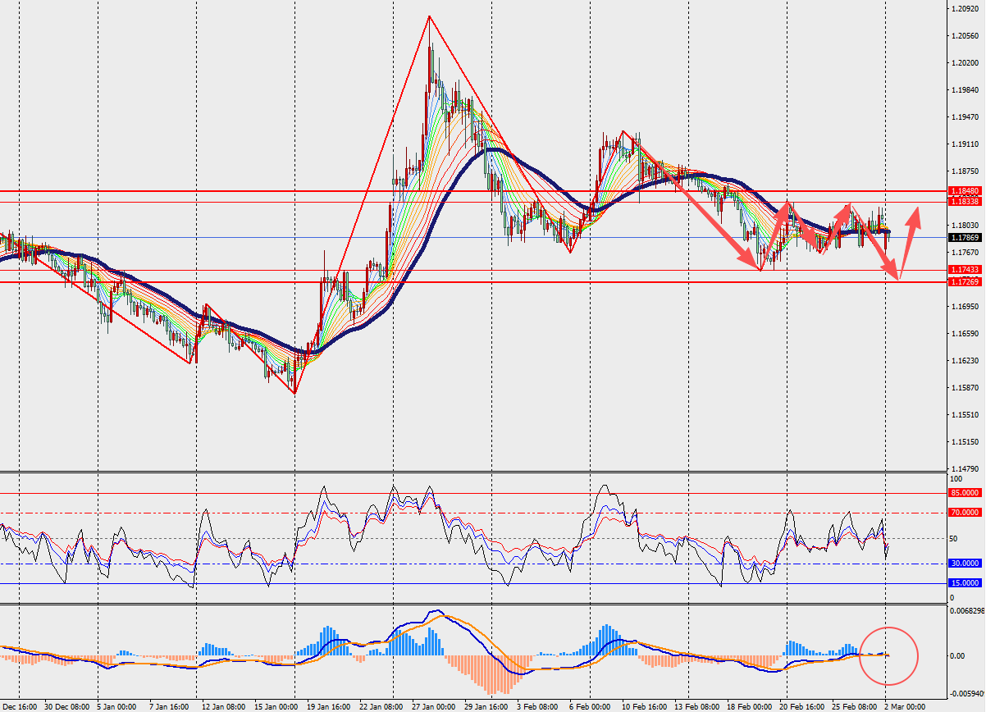
Task: Select the 30.0000 blue oscillator level label
Action: [964, 564]
